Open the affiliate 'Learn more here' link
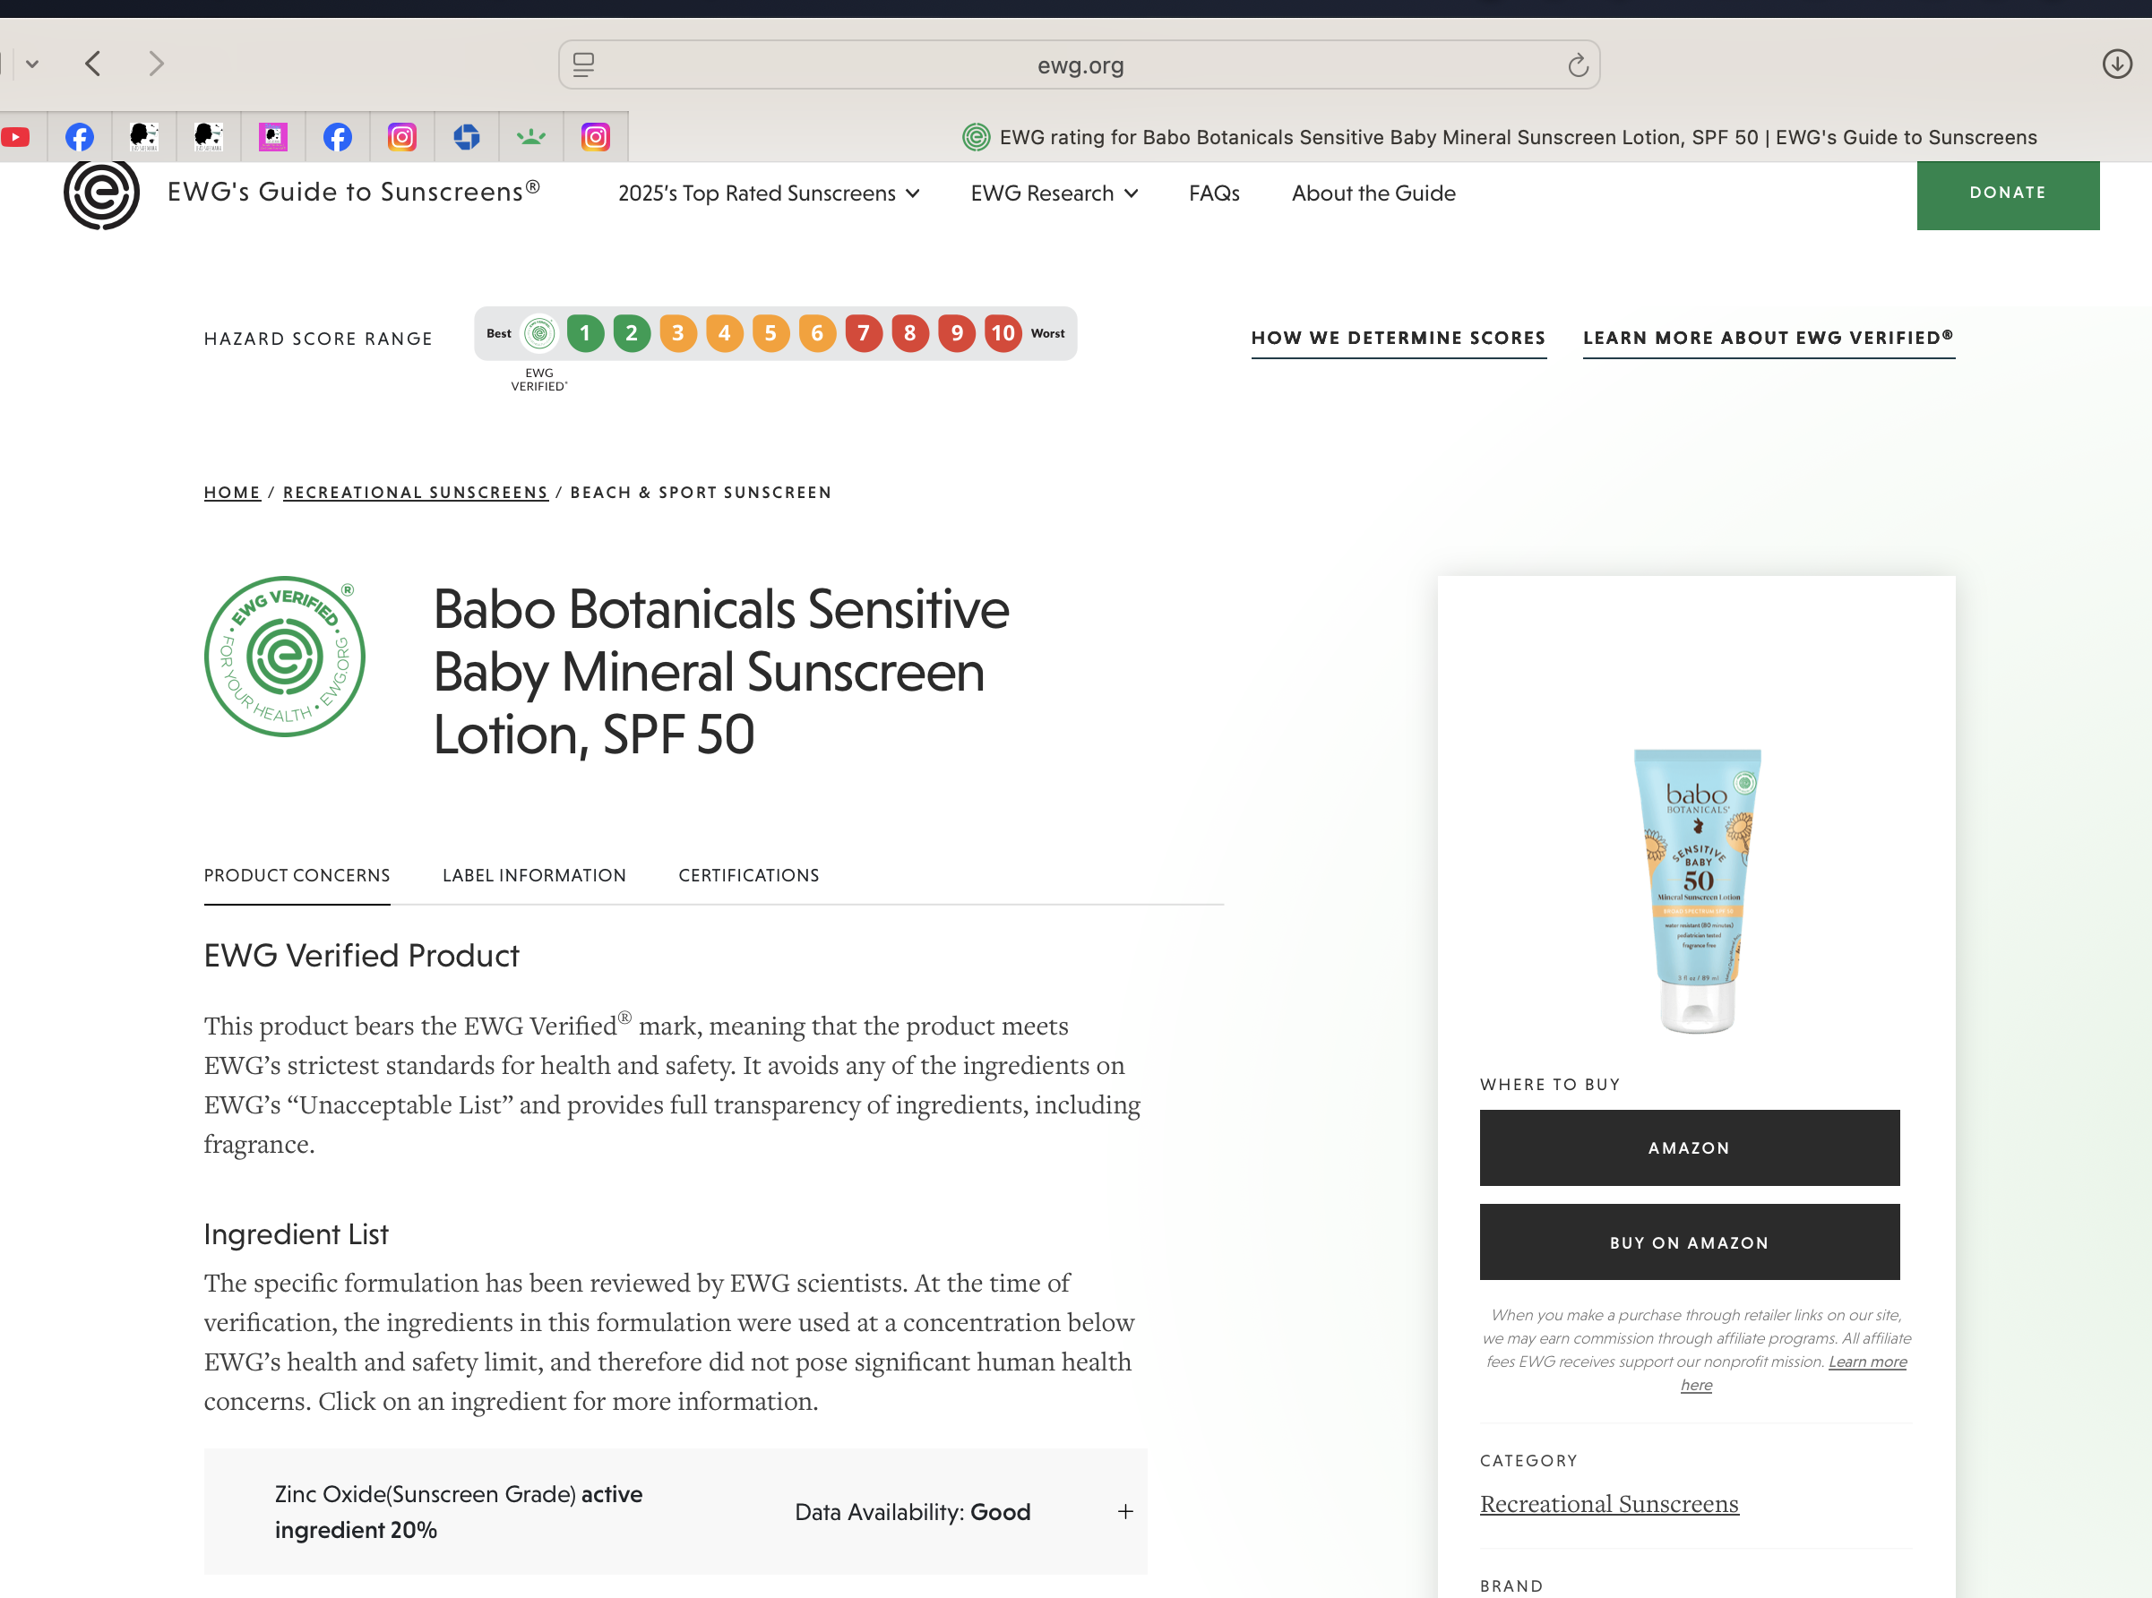The image size is (2152, 1598). (x=1866, y=1362)
